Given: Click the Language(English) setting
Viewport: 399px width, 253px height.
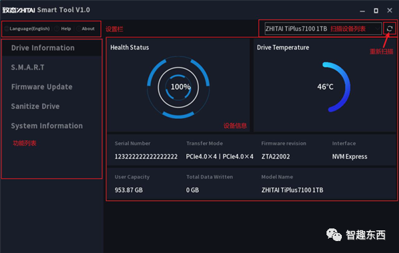Looking at the screenshot, I should pyautogui.click(x=29, y=29).
